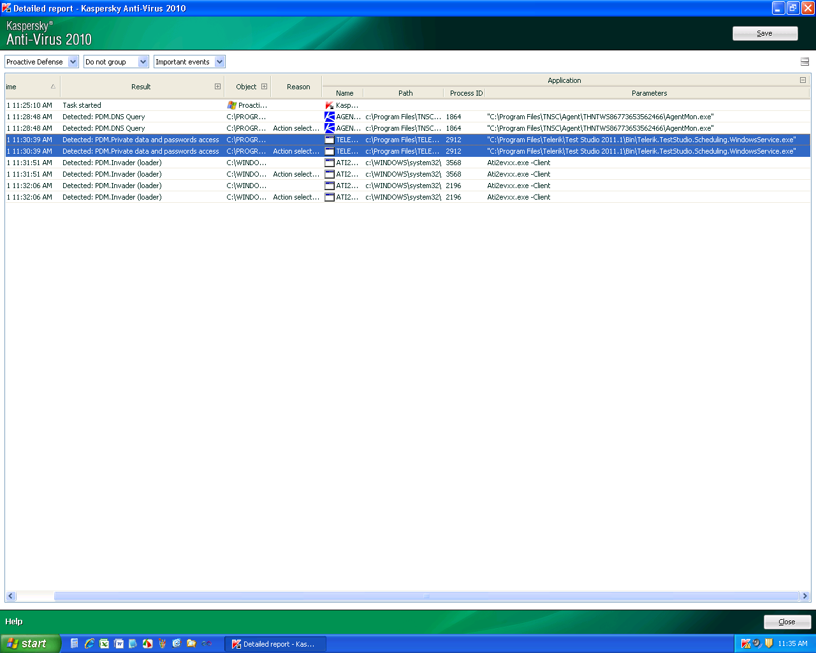Click the Detailed report taskbar button
This screenshot has width=816, height=653.
click(x=275, y=644)
